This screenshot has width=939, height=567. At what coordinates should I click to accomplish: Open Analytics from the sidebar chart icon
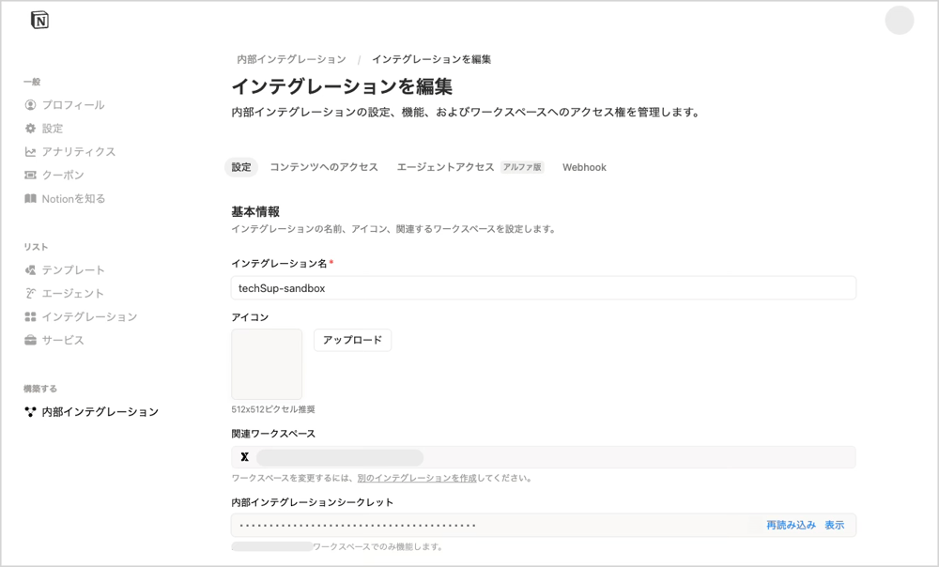[x=29, y=151]
